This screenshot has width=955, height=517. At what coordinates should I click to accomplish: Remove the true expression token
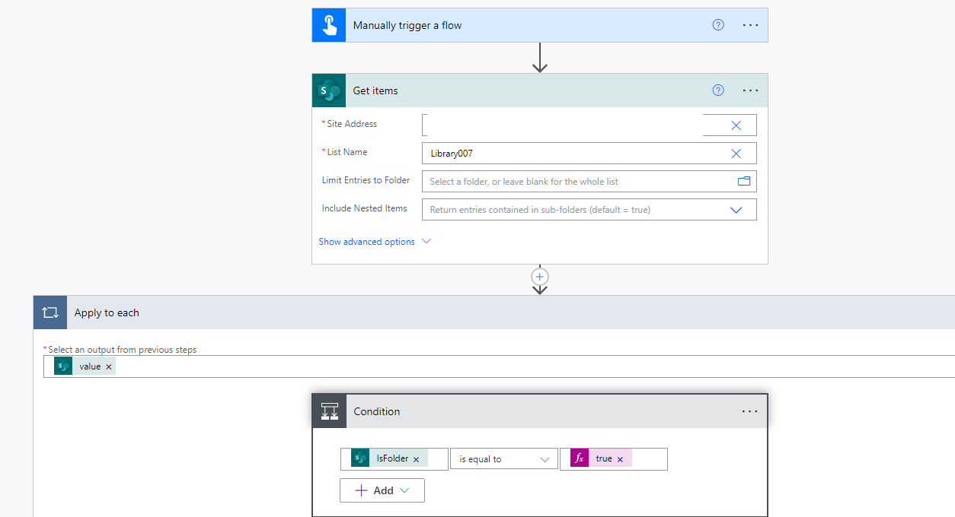pos(620,459)
